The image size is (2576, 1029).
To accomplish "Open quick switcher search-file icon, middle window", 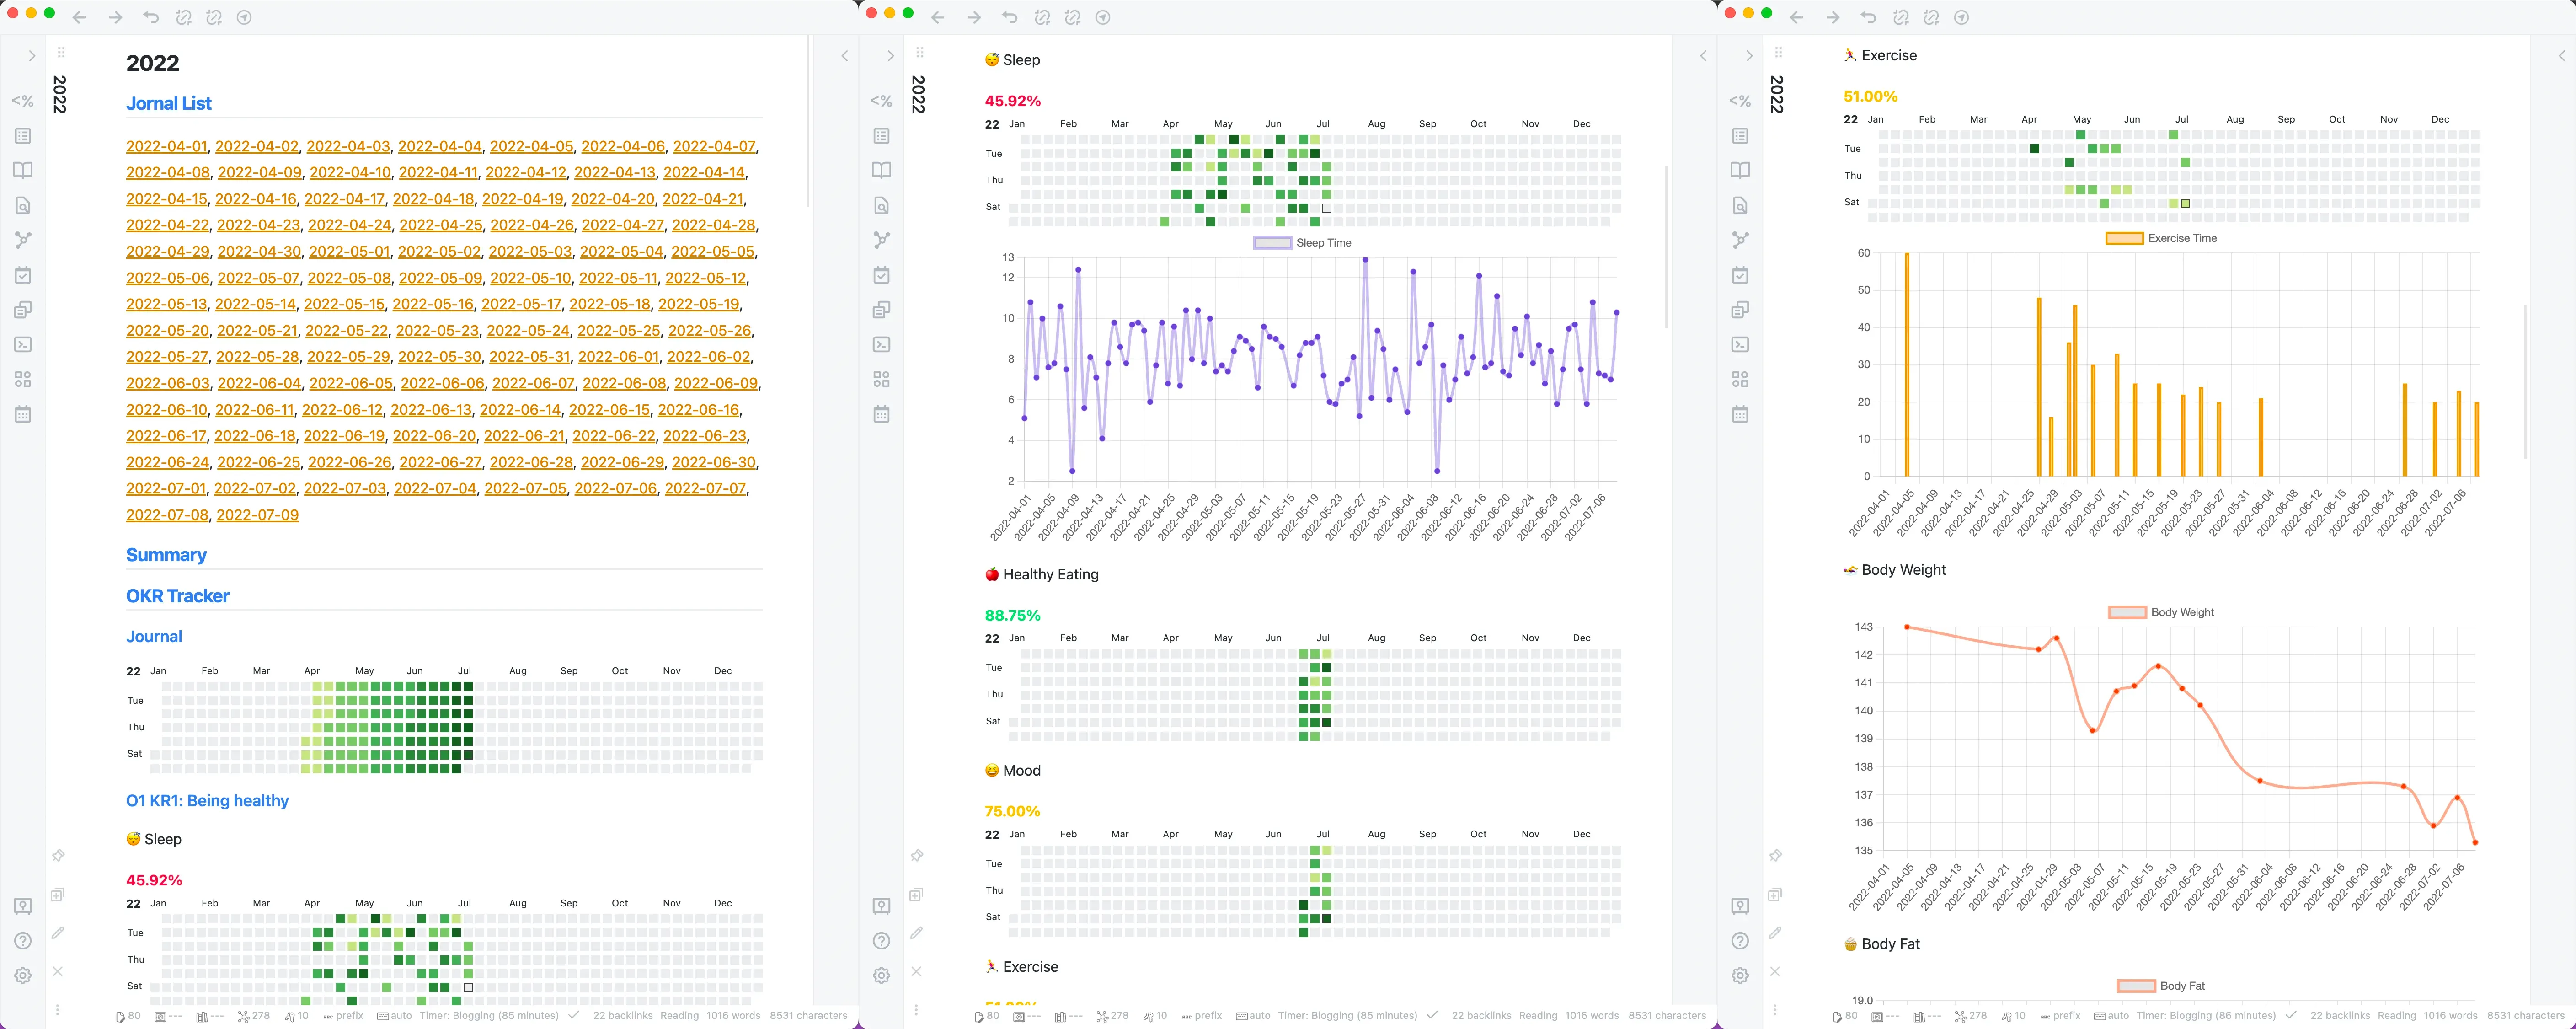I will pyautogui.click(x=881, y=206).
